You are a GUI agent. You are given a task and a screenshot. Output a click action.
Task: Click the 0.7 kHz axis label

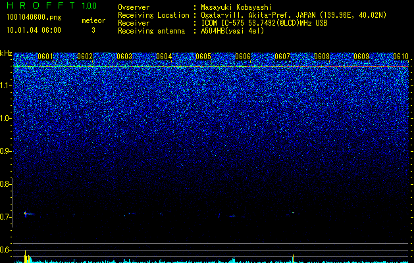pyautogui.click(x=5, y=217)
